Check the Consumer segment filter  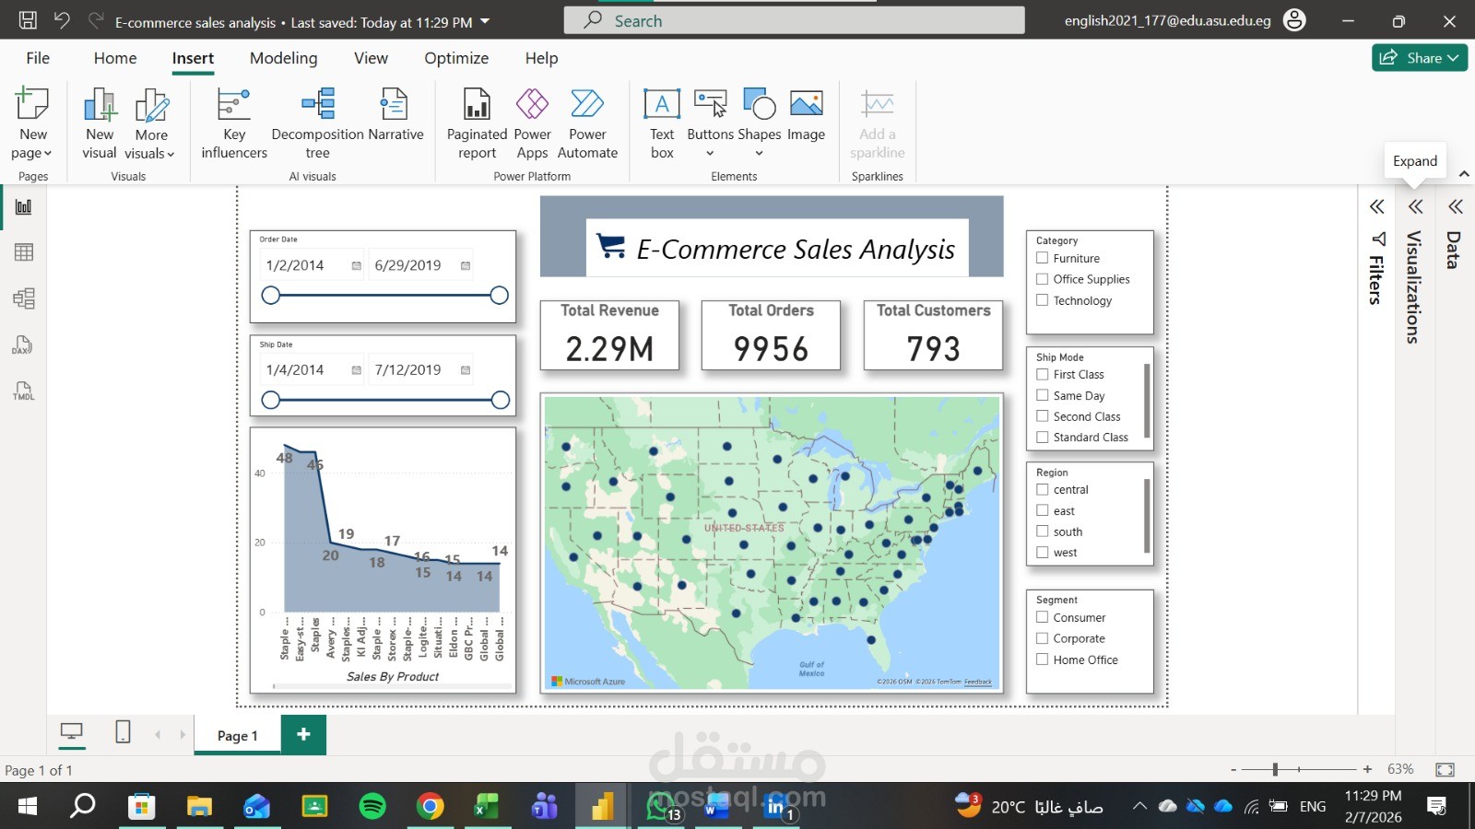pyautogui.click(x=1043, y=617)
